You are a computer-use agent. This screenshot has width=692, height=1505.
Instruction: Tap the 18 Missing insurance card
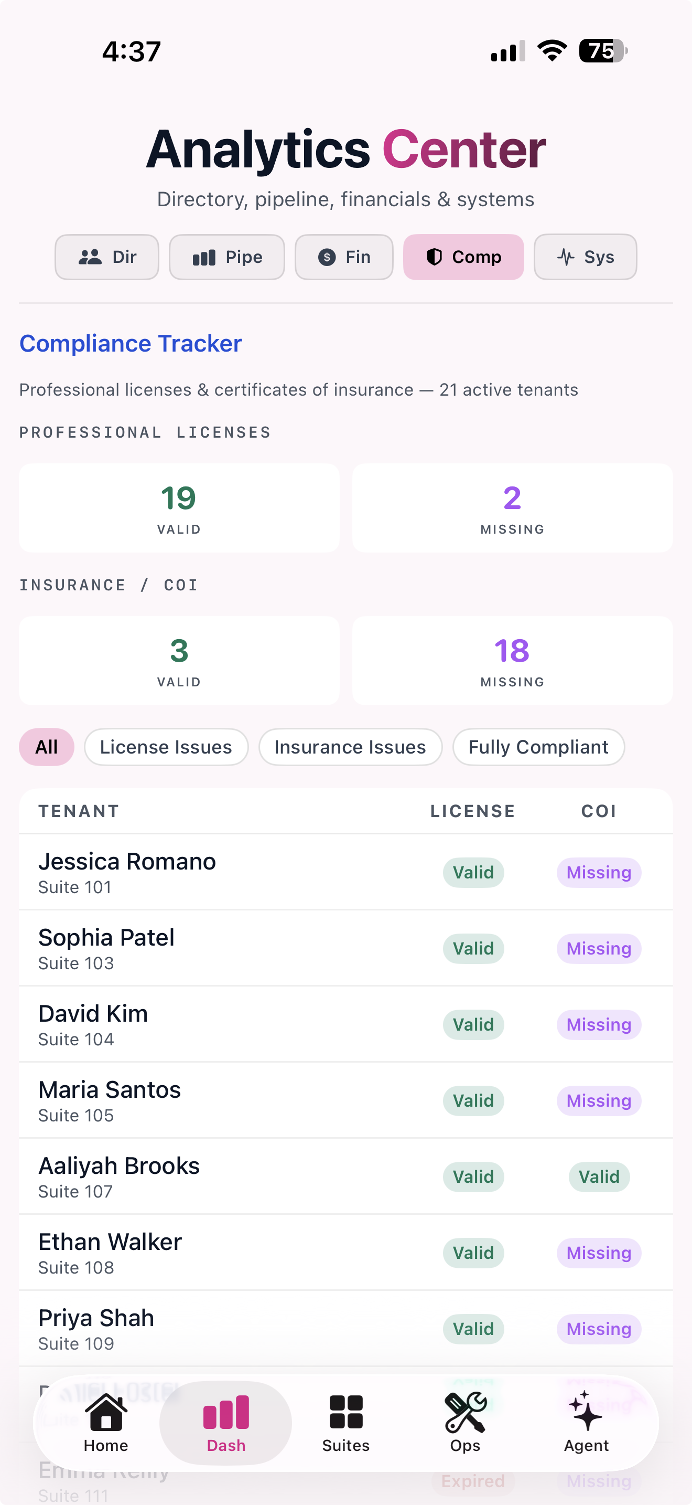512,661
